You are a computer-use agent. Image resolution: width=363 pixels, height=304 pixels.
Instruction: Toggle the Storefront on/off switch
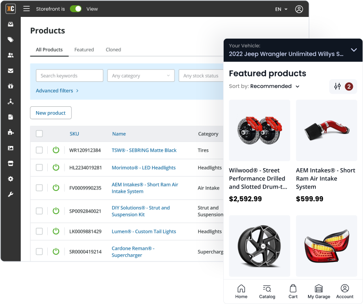click(76, 9)
